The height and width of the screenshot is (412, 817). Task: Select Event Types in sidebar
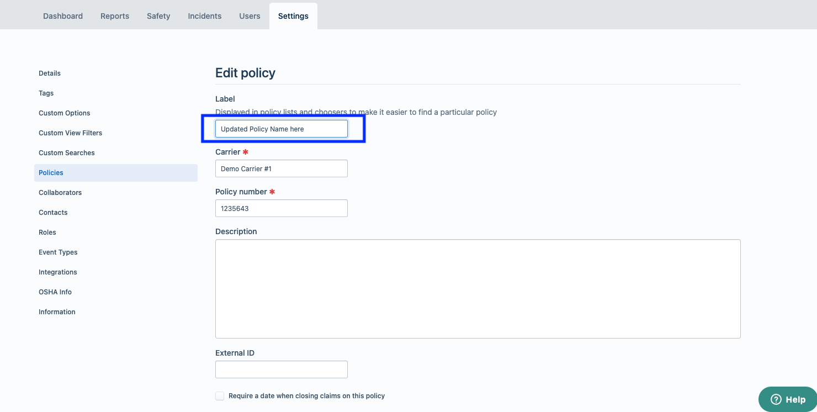tap(116, 252)
